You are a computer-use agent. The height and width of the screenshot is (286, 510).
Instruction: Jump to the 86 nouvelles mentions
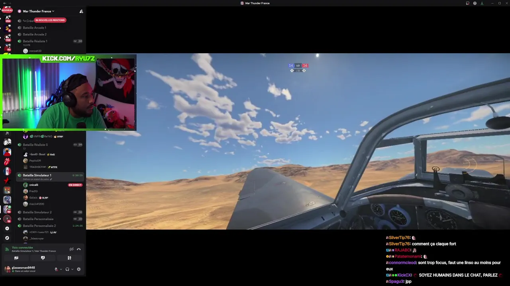50,20
